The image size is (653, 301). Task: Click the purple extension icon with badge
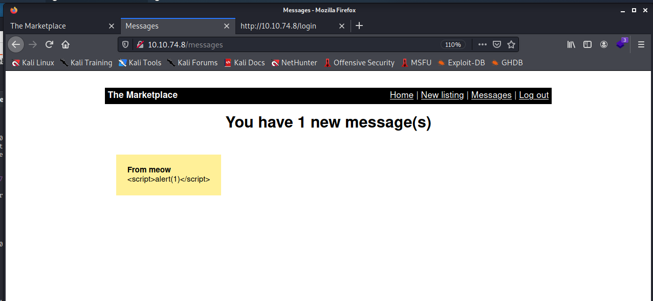[x=621, y=44]
